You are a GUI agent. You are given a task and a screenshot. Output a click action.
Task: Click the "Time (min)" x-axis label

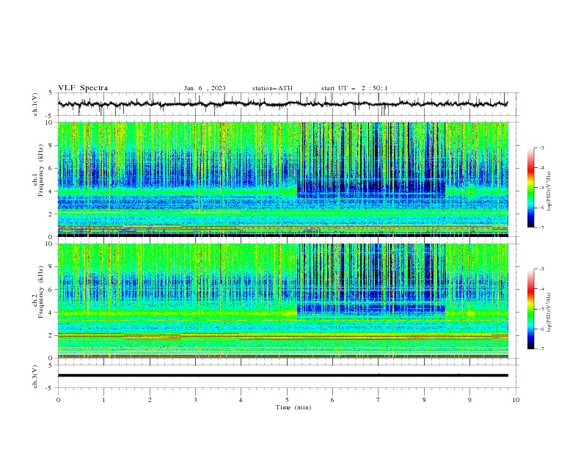pyautogui.click(x=293, y=407)
